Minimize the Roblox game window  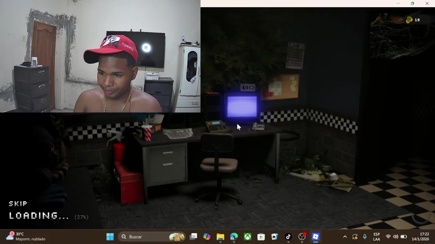(398, 3)
